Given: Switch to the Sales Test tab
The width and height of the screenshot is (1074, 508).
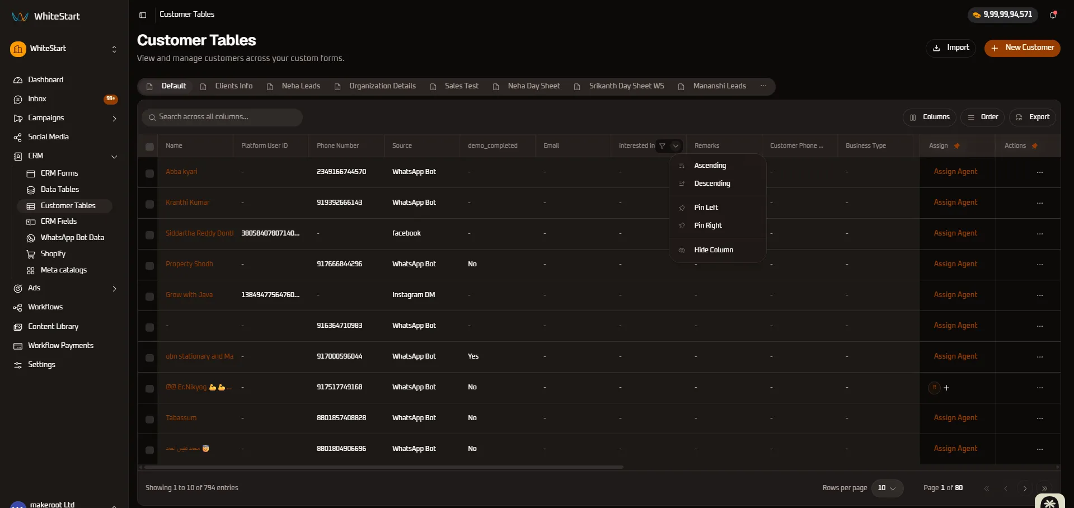Looking at the screenshot, I should 454,86.
